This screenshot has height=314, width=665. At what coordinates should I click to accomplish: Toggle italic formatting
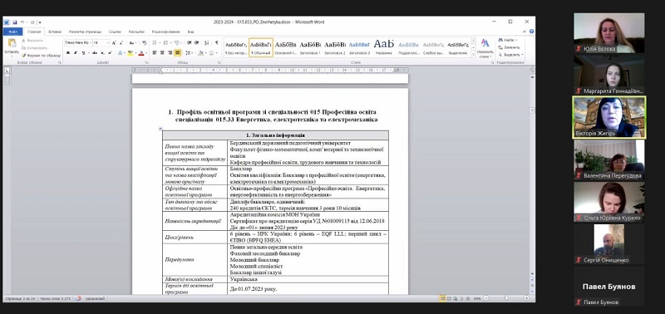point(75,53)
